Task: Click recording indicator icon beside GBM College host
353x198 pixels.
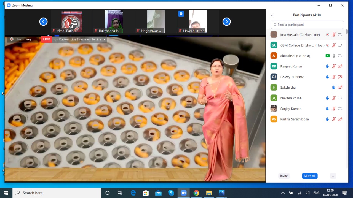Action: (328, 45)
